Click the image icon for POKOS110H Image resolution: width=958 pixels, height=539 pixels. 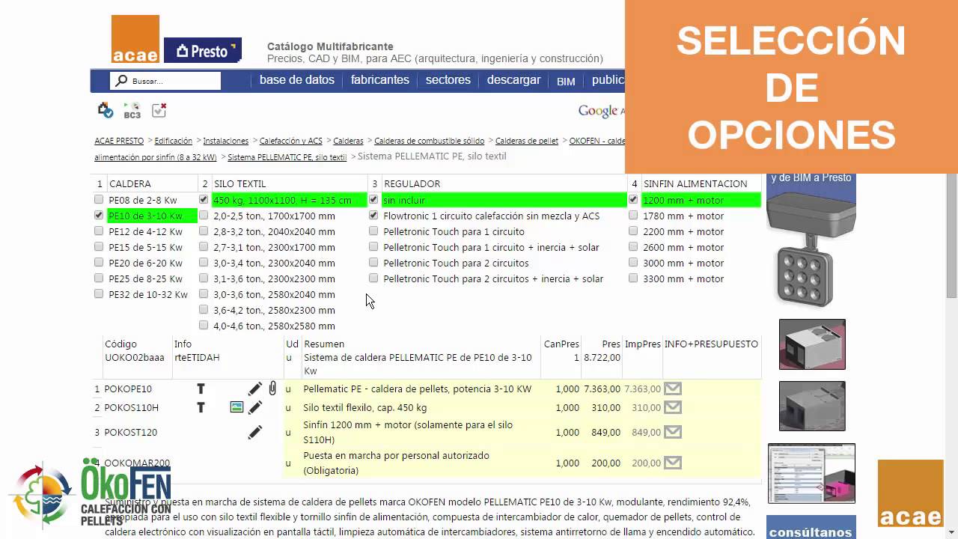(x=237, y=407)
